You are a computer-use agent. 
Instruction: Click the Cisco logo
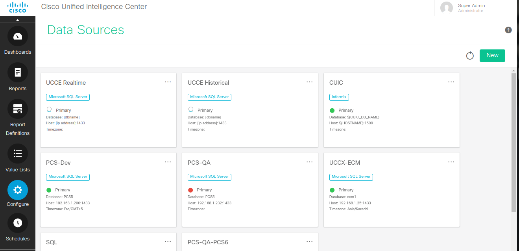17,7
